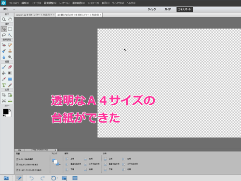
Task: Click the black foreground color swatch
Action: coord(6,111)
